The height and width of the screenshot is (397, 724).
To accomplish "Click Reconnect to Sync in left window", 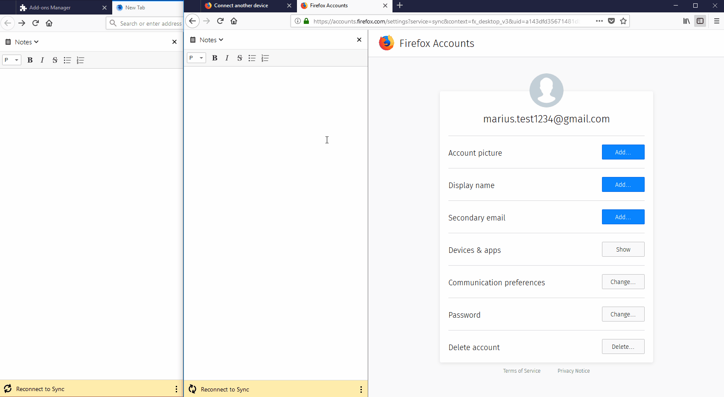I will [x=40, y=389].
